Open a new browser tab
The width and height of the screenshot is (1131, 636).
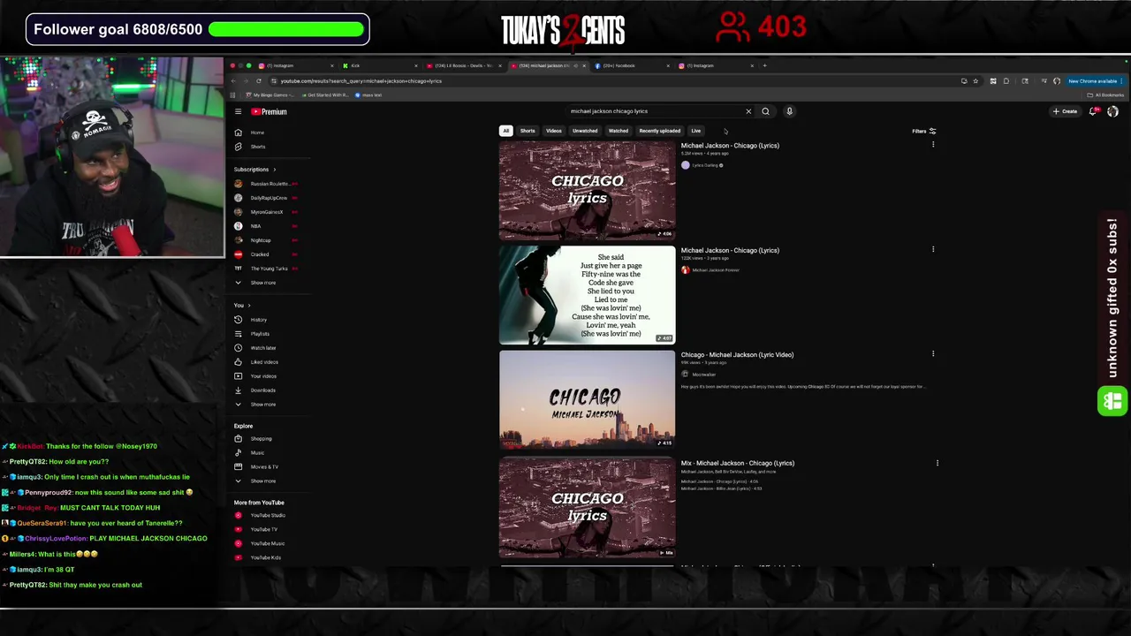pos(765,65)
